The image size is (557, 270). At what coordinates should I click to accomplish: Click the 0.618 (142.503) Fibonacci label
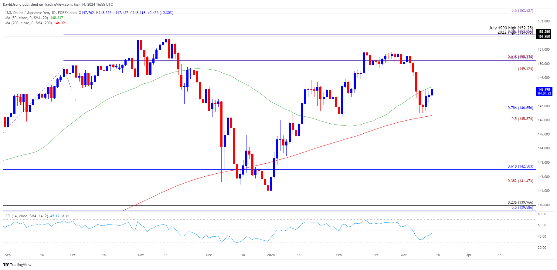click(520, 166)
